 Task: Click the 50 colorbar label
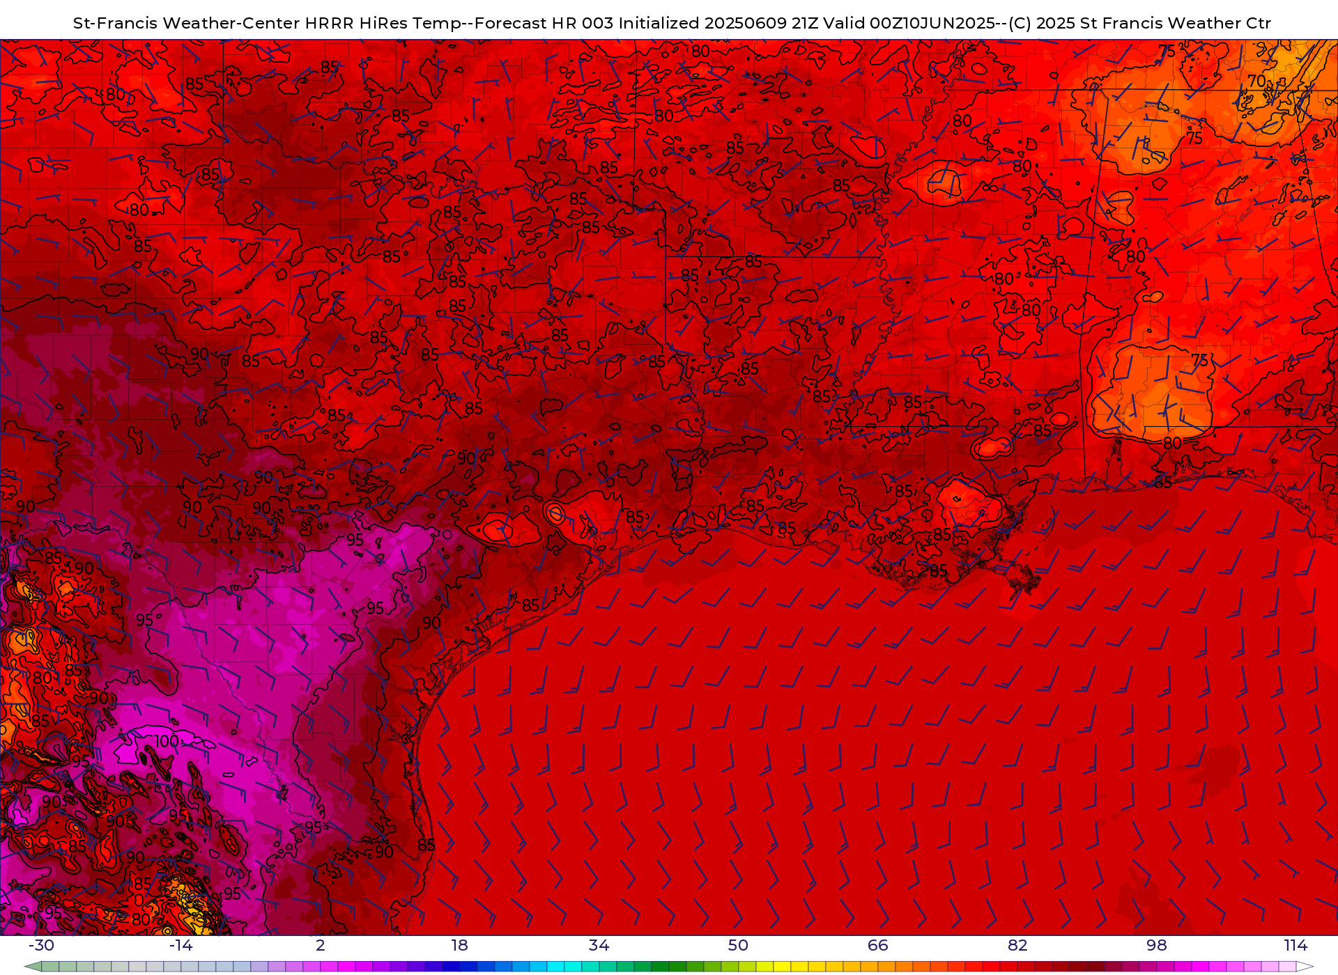(x=738, y=945)
